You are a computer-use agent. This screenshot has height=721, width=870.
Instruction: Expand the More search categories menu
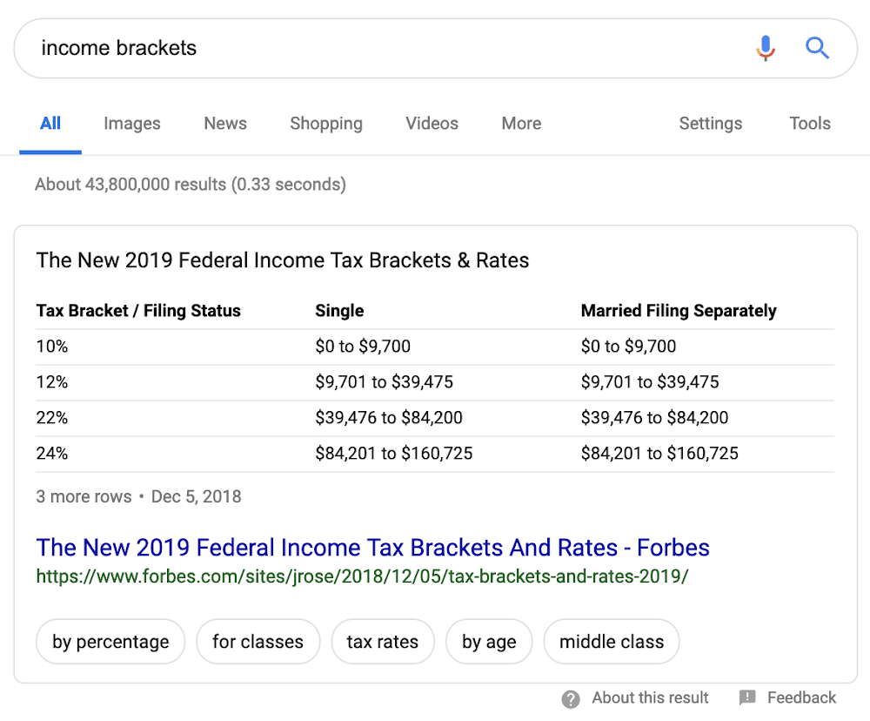(x=521, y=124)
